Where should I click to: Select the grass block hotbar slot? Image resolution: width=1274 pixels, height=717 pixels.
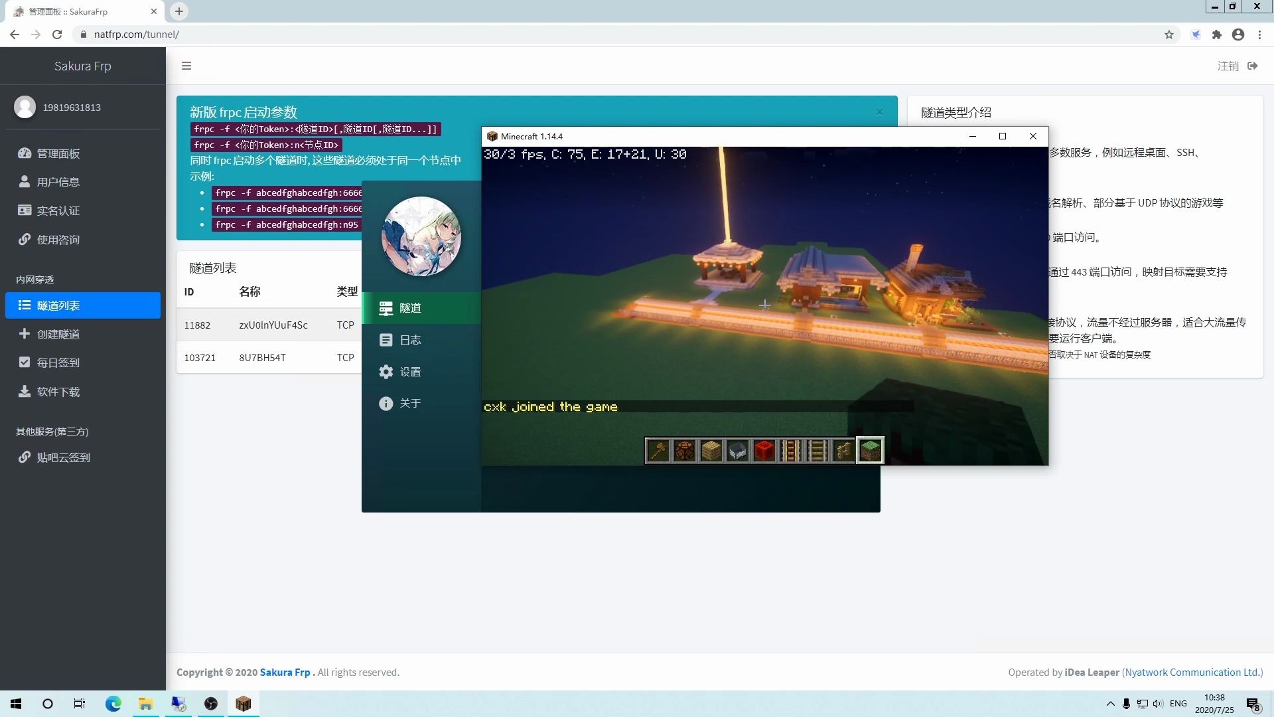[870, 450]
